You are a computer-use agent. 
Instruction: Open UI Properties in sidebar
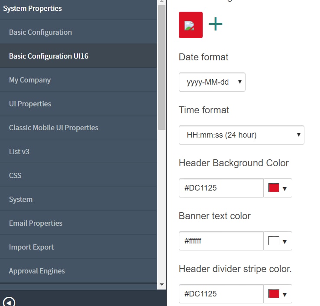[78, 104]
